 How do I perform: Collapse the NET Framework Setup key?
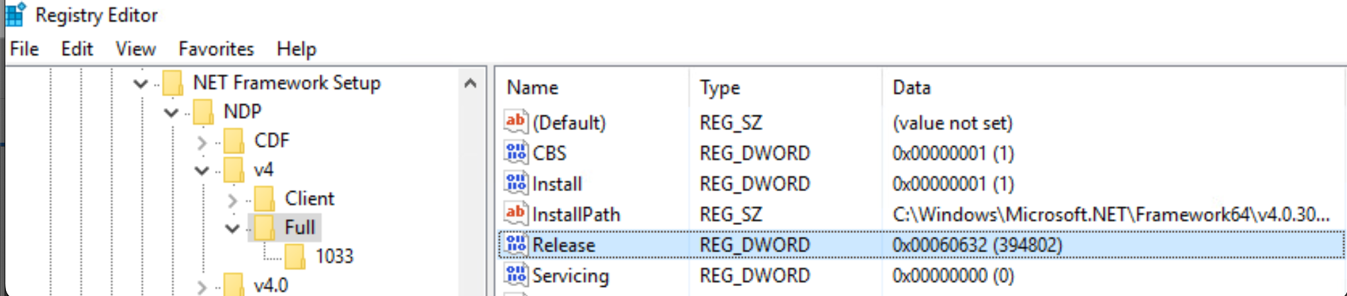pyautogui.click(x=141, y=84)
